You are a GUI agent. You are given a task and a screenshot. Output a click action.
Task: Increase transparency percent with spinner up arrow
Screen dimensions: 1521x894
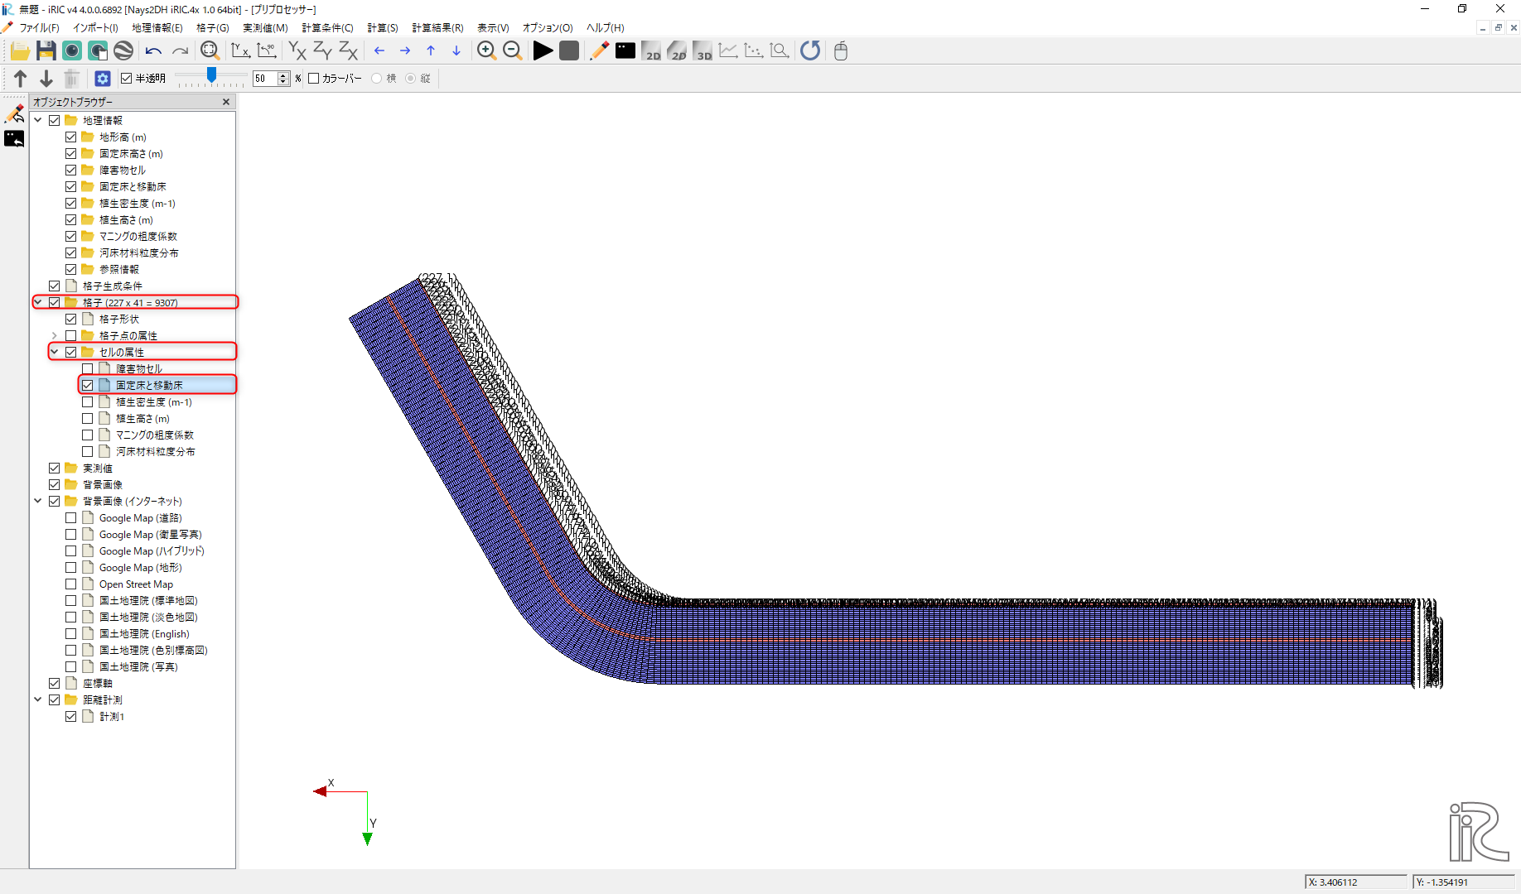(x=283, y=75)
